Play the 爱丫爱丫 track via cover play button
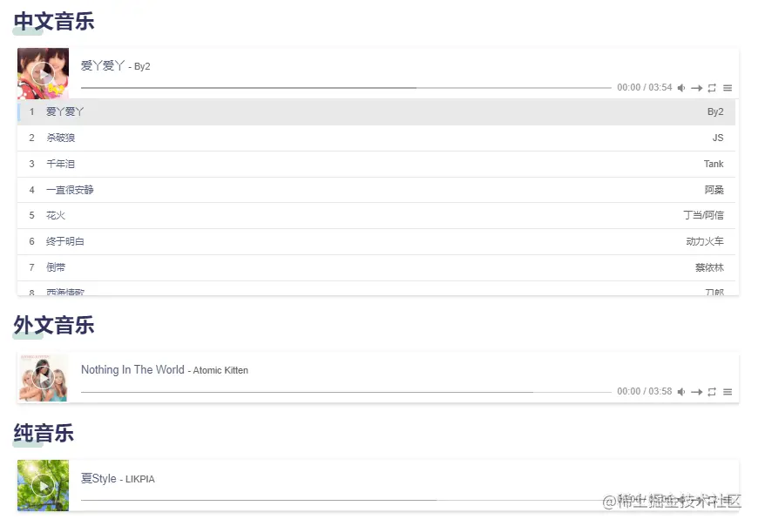The image size is (758, 526). (44, 74)
